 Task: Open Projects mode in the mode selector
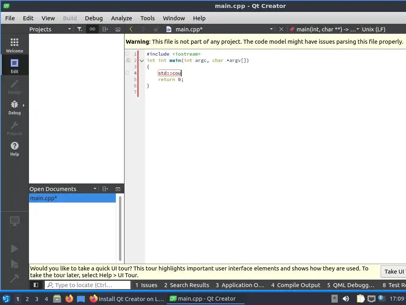pyautogui.click(x=15, y=128)
